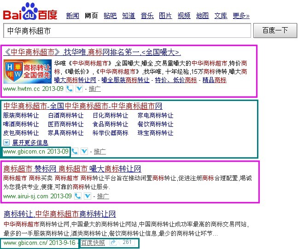This screenshot has width=298, height=249.
Task: Click the Baidu logo
Action: [x=30, y=12]
